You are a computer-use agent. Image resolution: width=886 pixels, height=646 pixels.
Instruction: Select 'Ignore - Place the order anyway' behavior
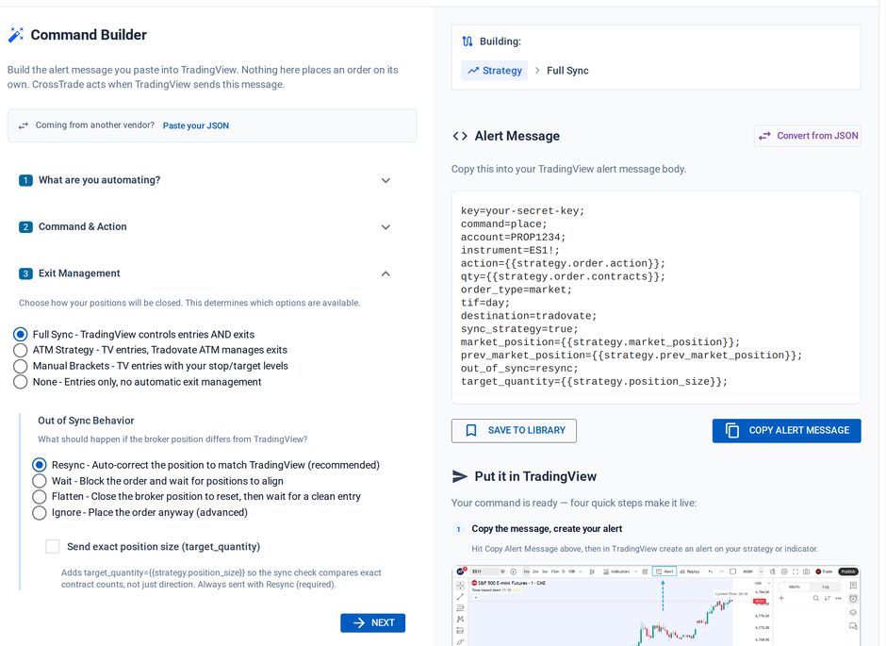pos(39,513)
